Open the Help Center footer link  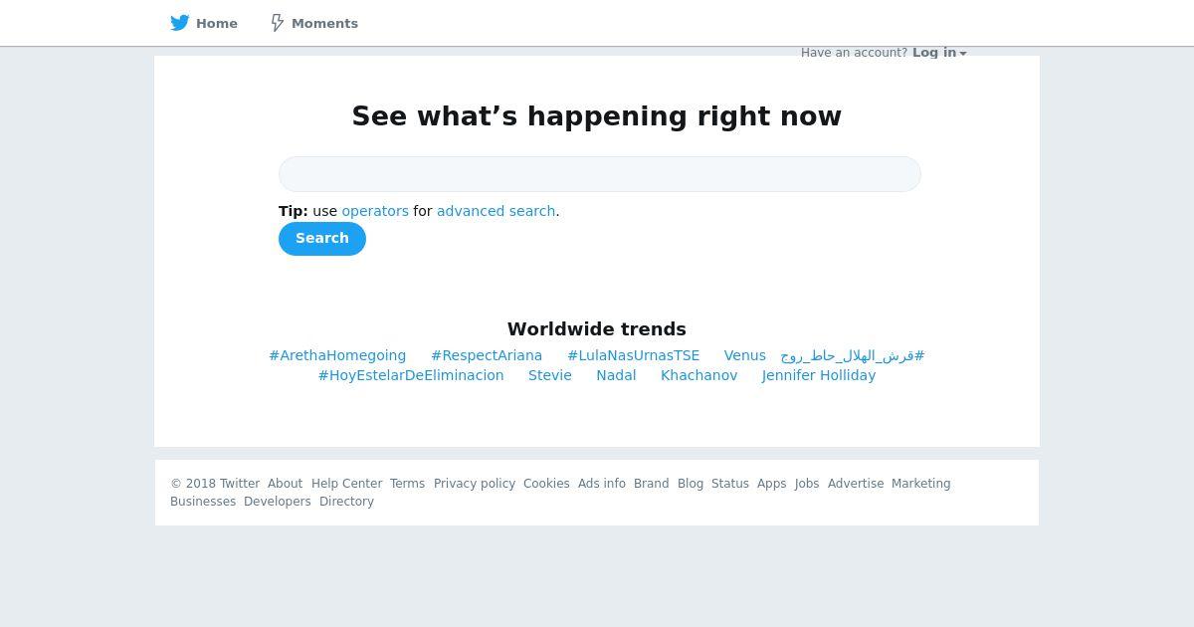(346, 484)
